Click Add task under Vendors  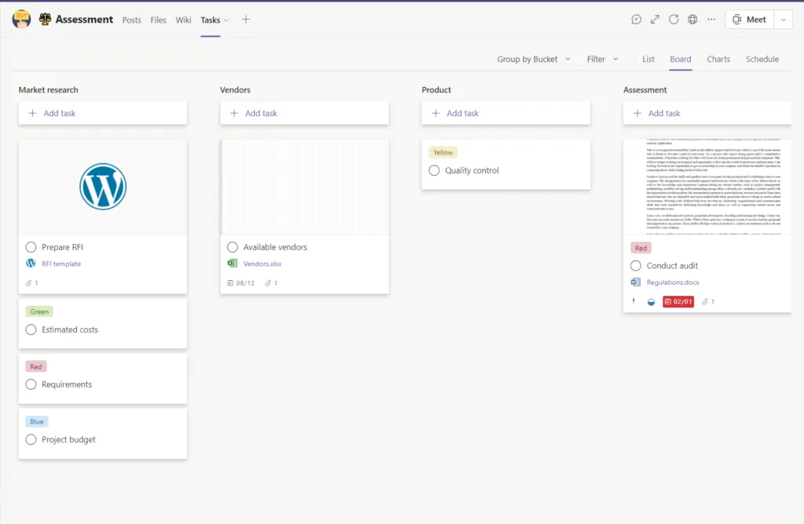pyautogui.click(x=304, y=113)
